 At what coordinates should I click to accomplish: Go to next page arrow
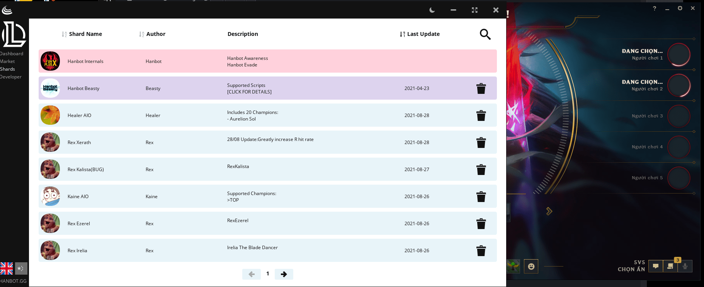tap(284, 274)
